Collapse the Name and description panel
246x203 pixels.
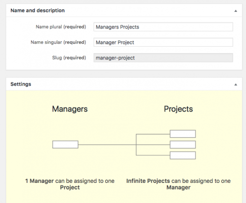[236, 11]
